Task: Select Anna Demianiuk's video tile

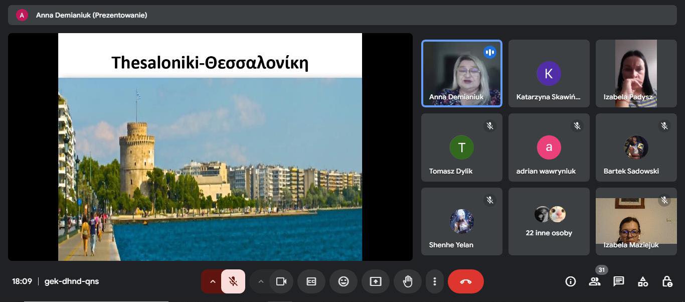Action: pyautogui.click(x=461, y=73)
